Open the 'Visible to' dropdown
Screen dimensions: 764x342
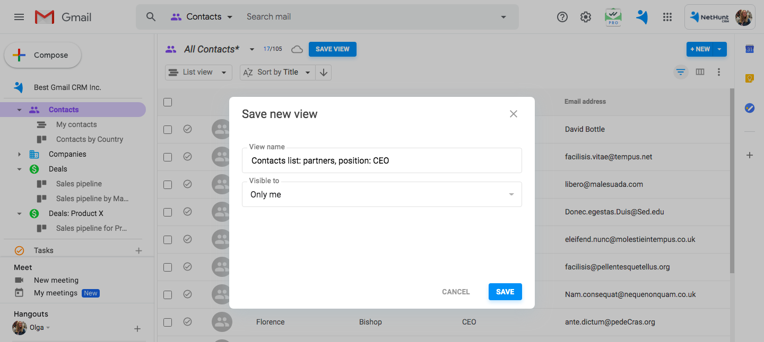pos(381,194)
